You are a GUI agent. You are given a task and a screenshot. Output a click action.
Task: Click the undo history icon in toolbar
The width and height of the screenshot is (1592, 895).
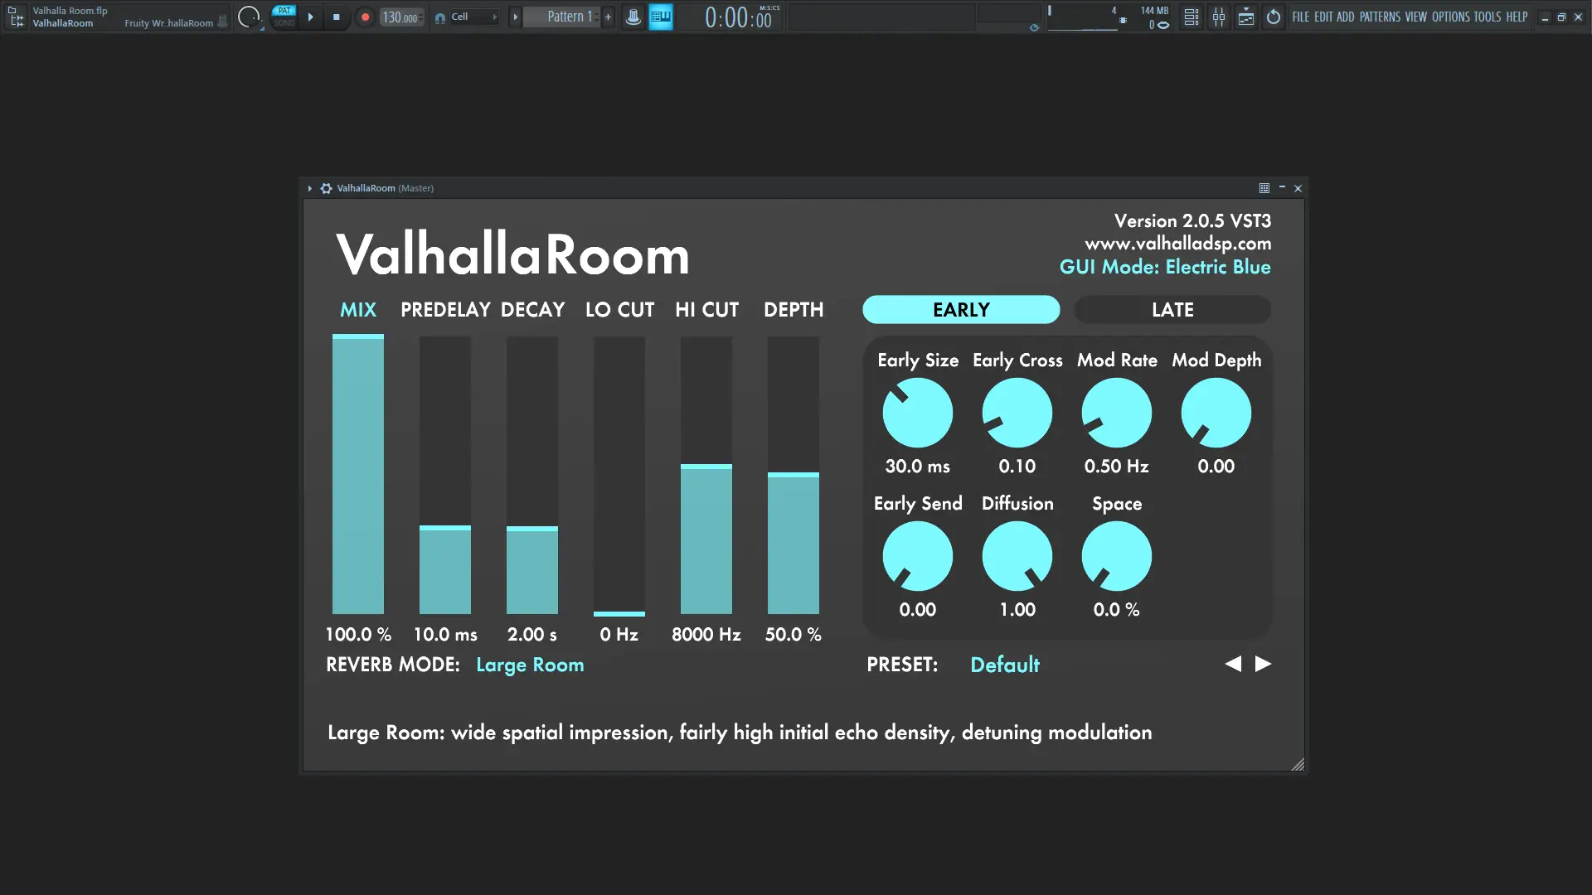pyautogui.click(x=1273, y=17)
